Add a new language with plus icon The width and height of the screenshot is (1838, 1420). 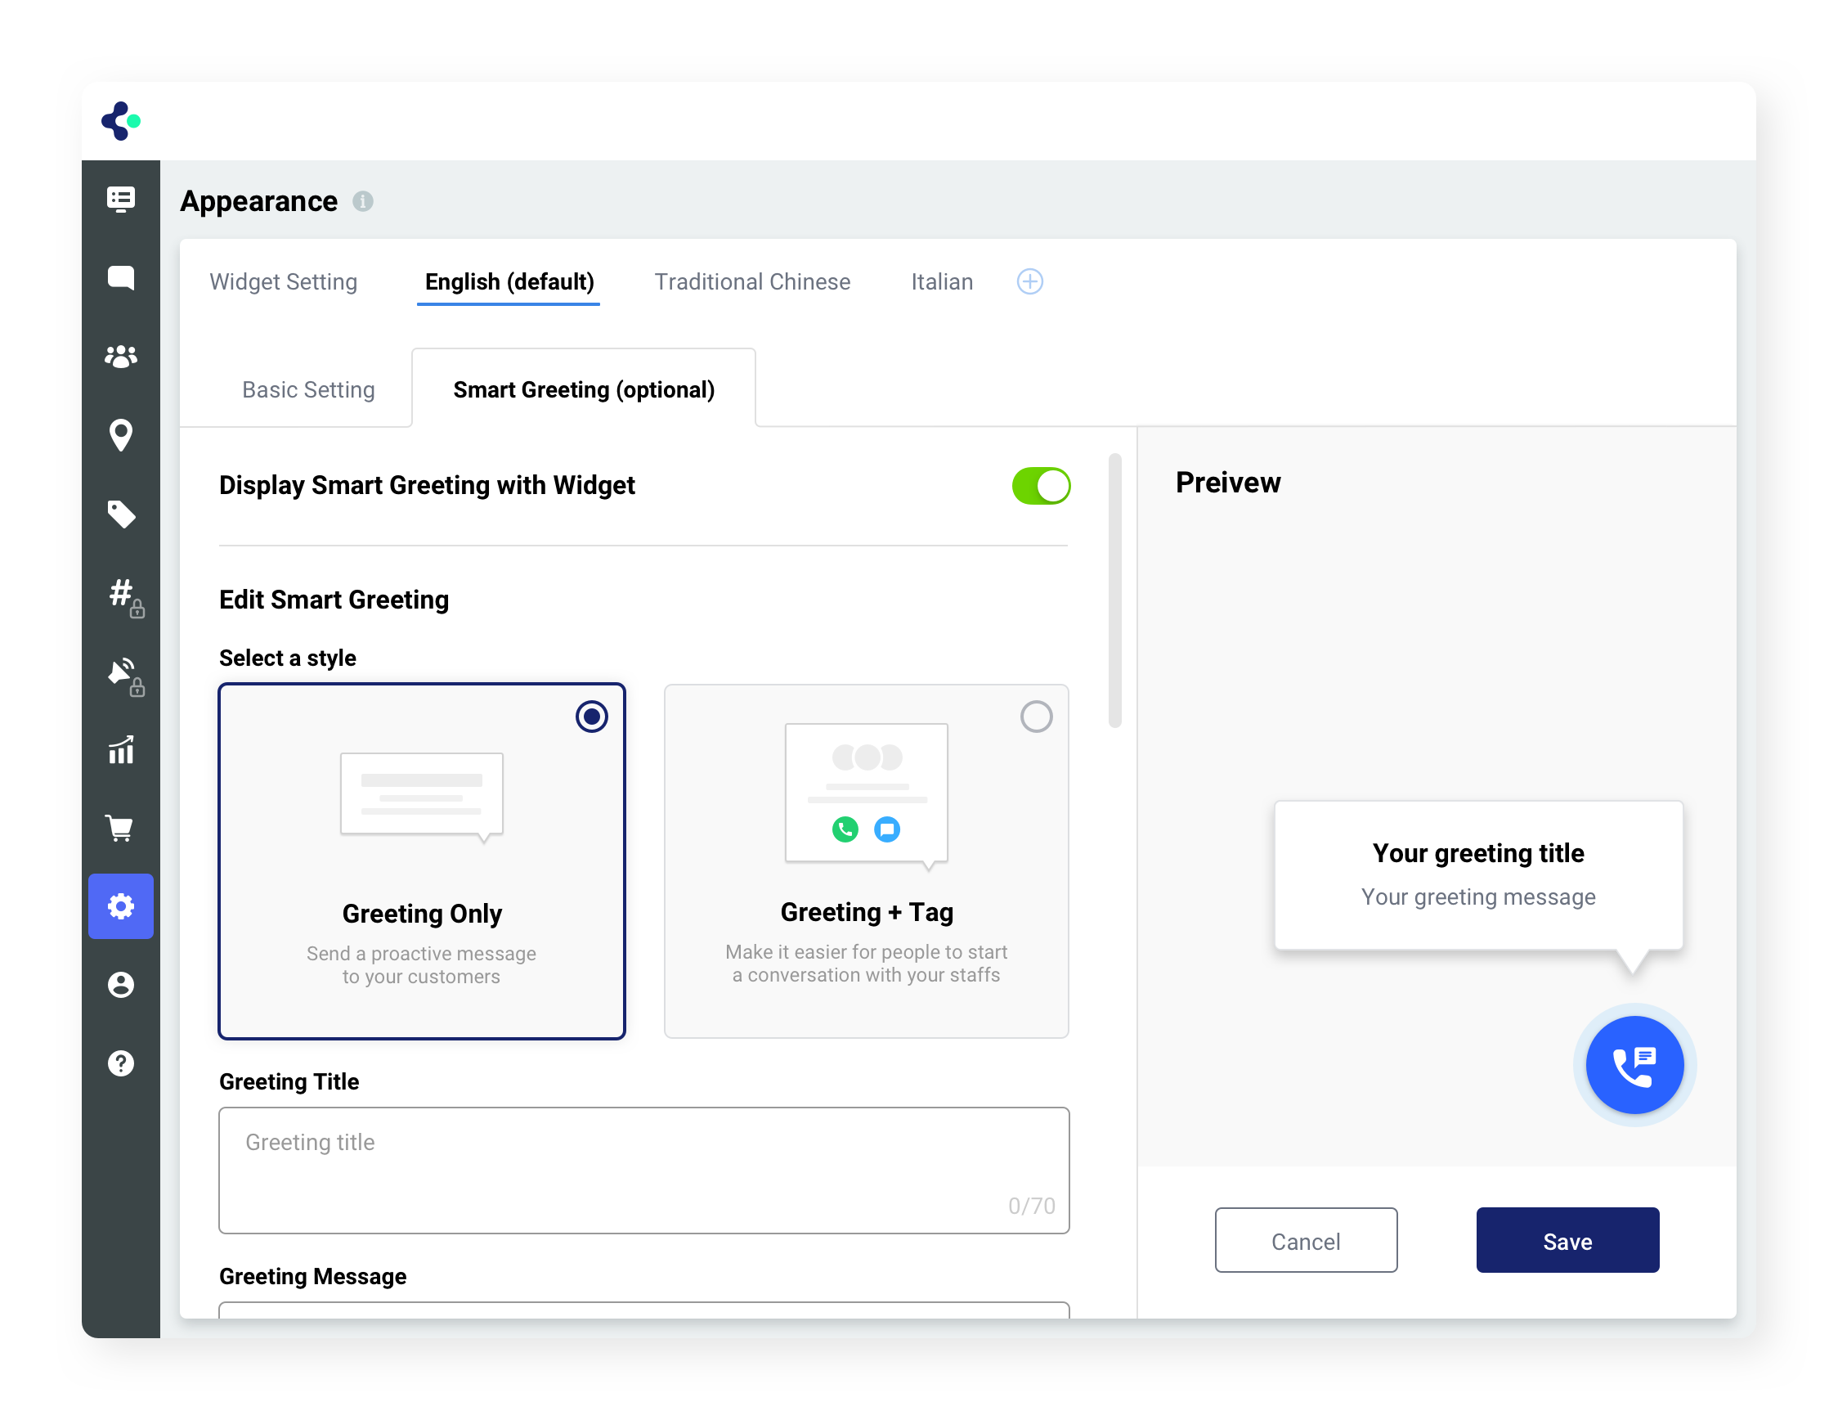(1029, 281)
